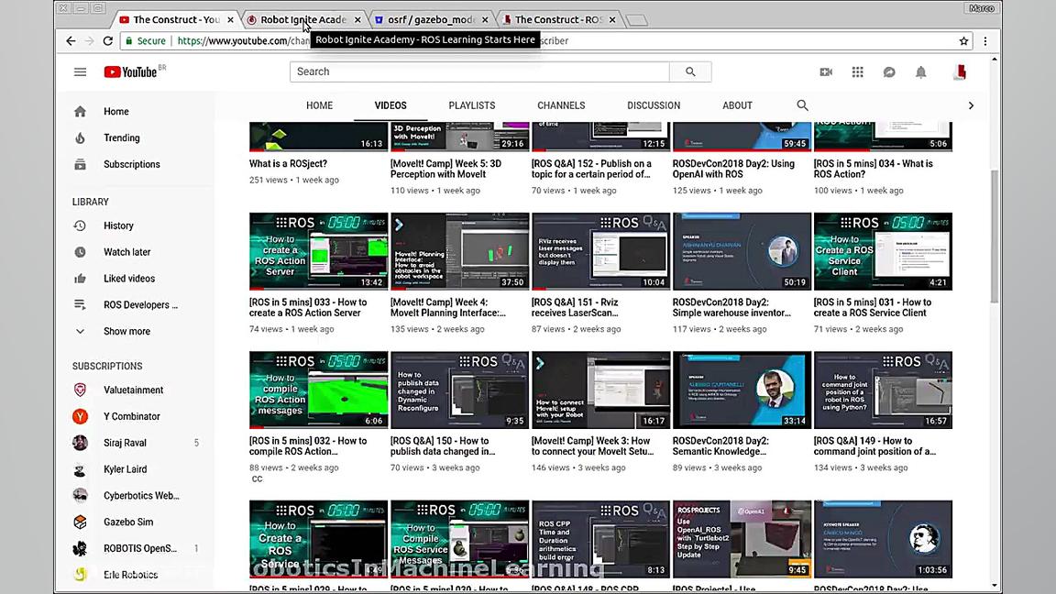Click the Subscriptions icon in sidebar

pyautogui.click(x=80, y=164)
